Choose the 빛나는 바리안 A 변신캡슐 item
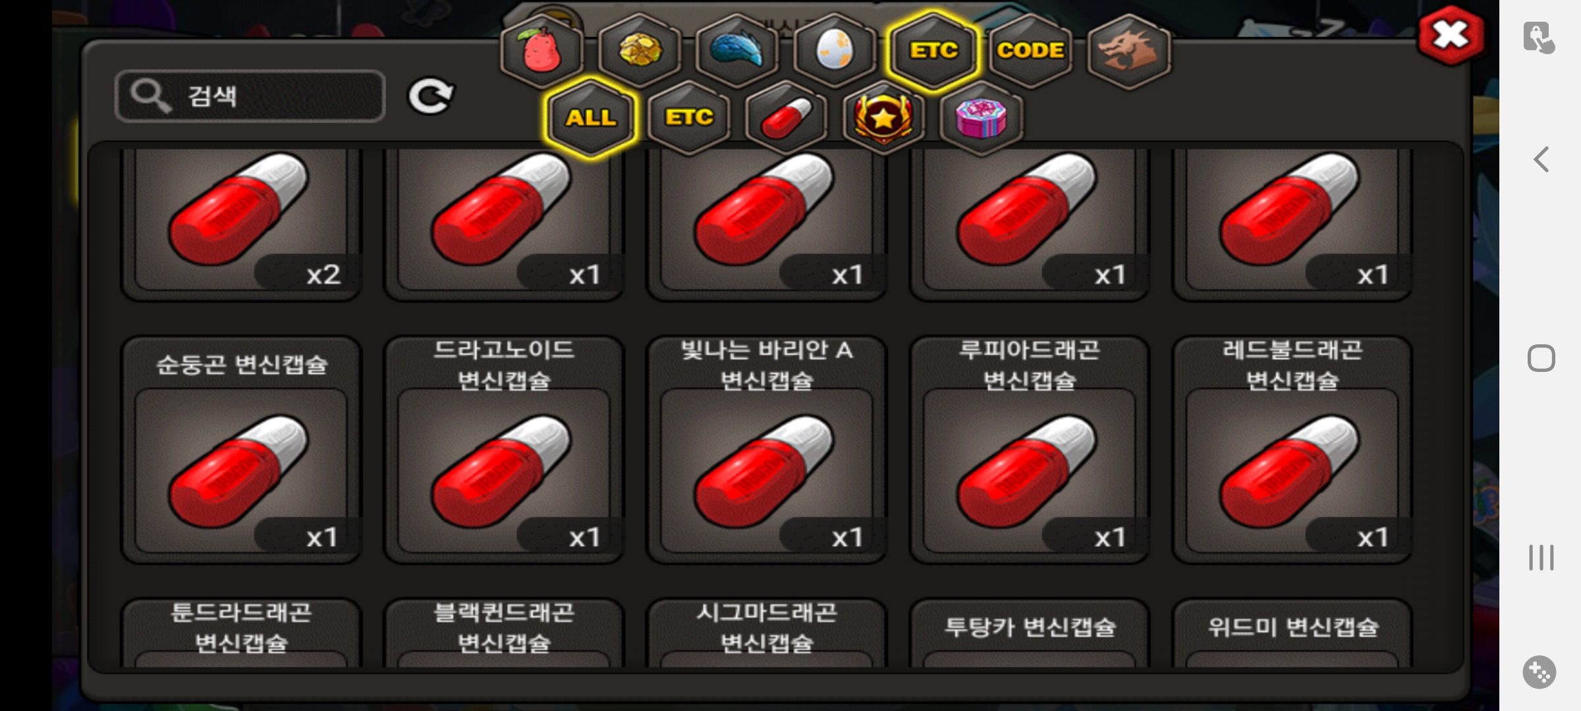1581x711 pixels. tap(767, 450)
